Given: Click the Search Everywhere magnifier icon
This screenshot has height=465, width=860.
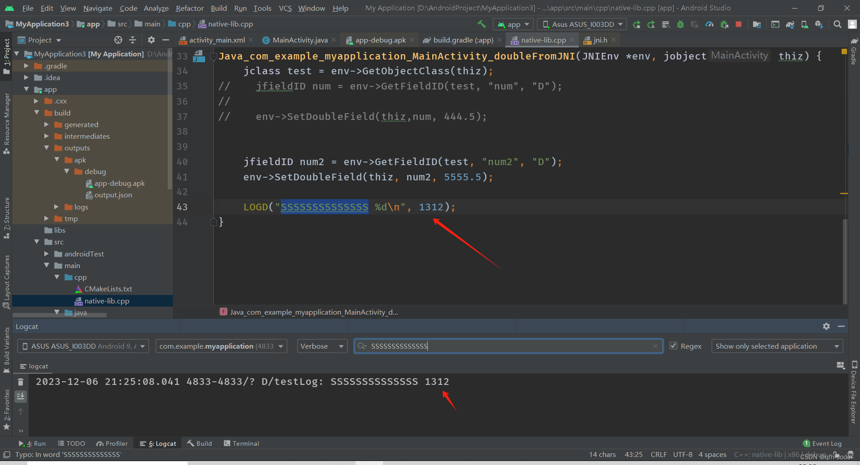Looking at the screenshot, I should (837, 24).
